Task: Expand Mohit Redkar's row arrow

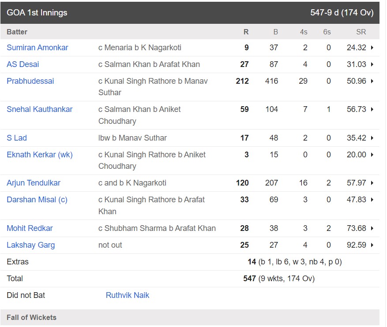Action: (x=372, y=228)
